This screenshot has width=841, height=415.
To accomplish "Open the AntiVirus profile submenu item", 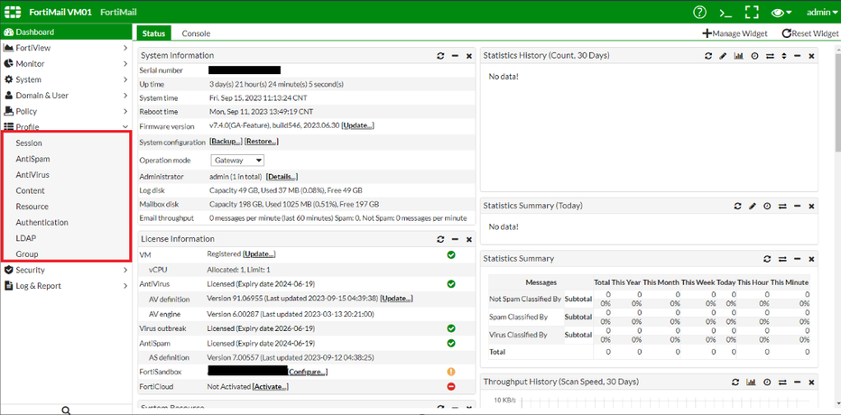I will click(32, 175).
